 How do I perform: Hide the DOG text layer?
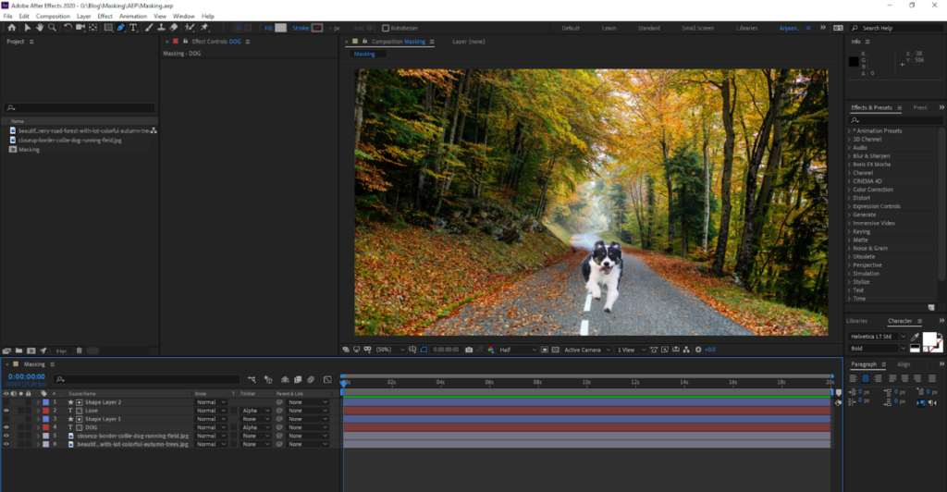click(6, 427)
